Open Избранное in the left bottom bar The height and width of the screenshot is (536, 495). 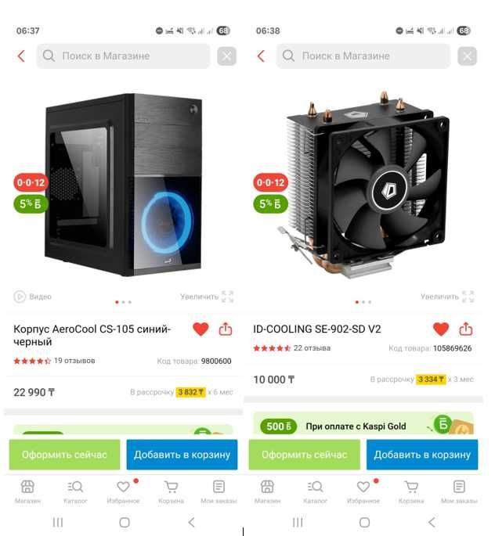click(x=123, y=491)
